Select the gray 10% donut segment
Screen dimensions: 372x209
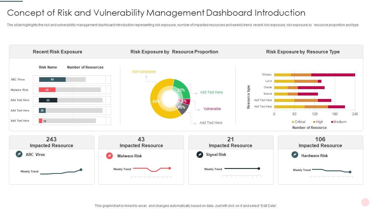183,109
